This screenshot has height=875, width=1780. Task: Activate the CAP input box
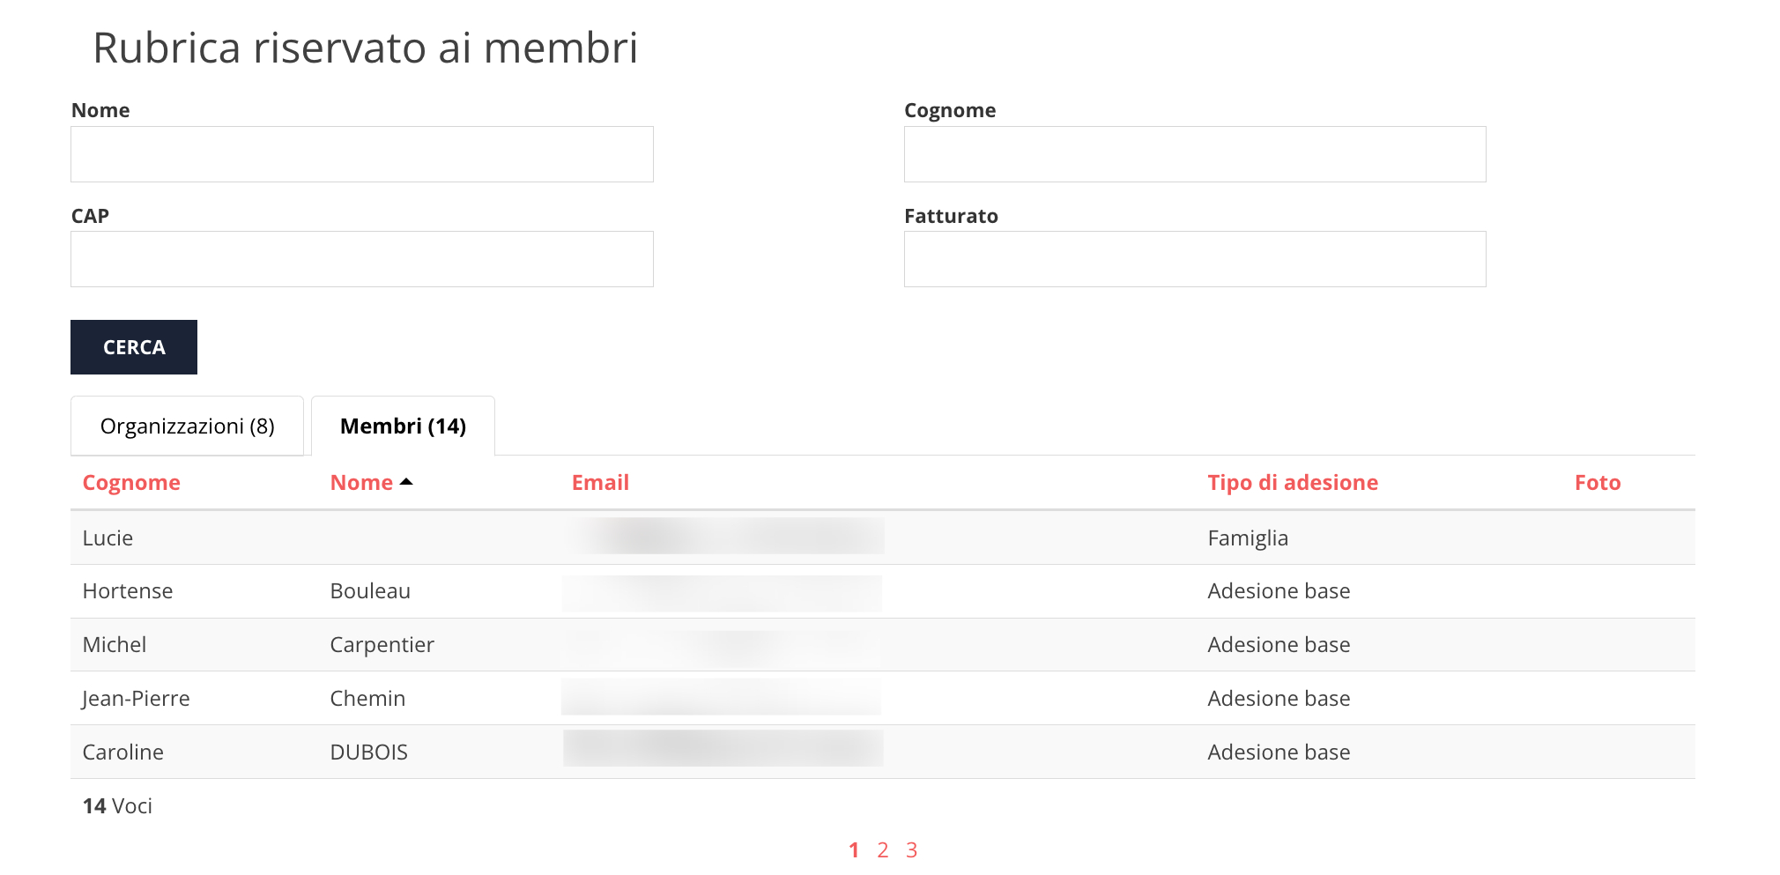361,259
